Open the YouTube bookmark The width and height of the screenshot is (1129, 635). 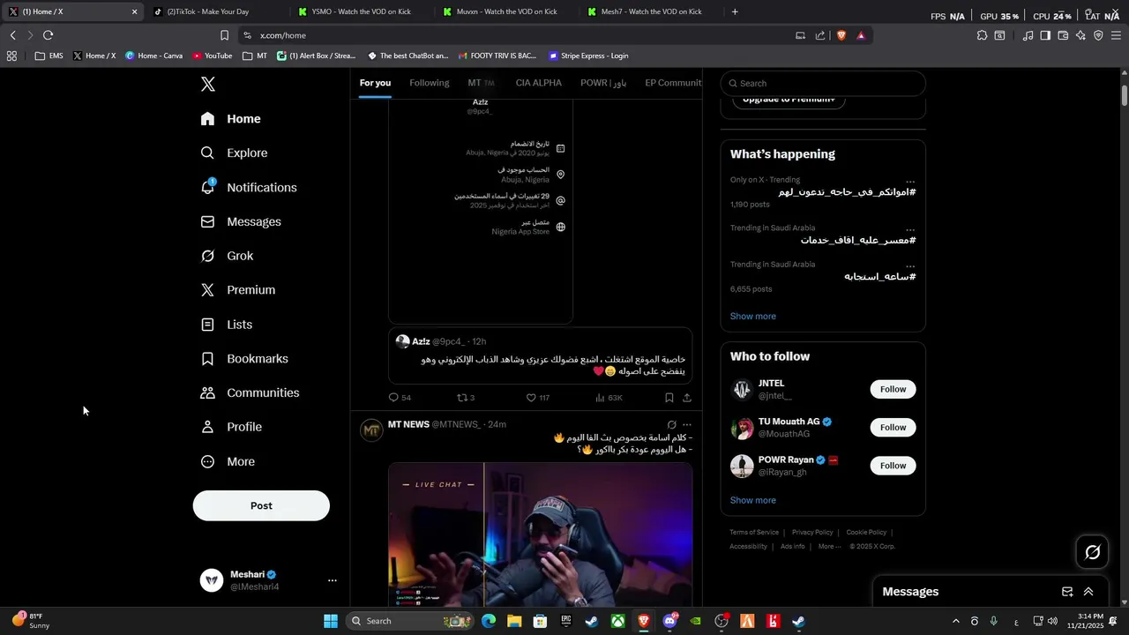[213, 56]
